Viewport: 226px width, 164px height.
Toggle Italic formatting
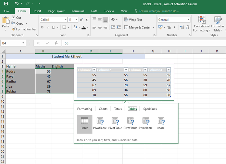(48, 27)
